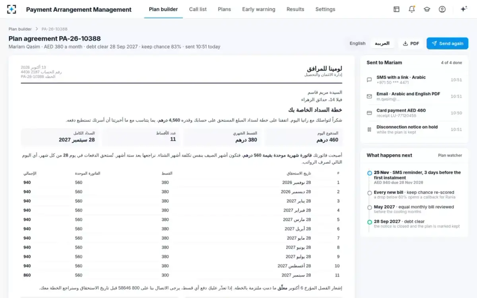This screenshot has height=298, width=477.
Task: Click the receipt LU-77120458 text
Action: click(396, 116)
